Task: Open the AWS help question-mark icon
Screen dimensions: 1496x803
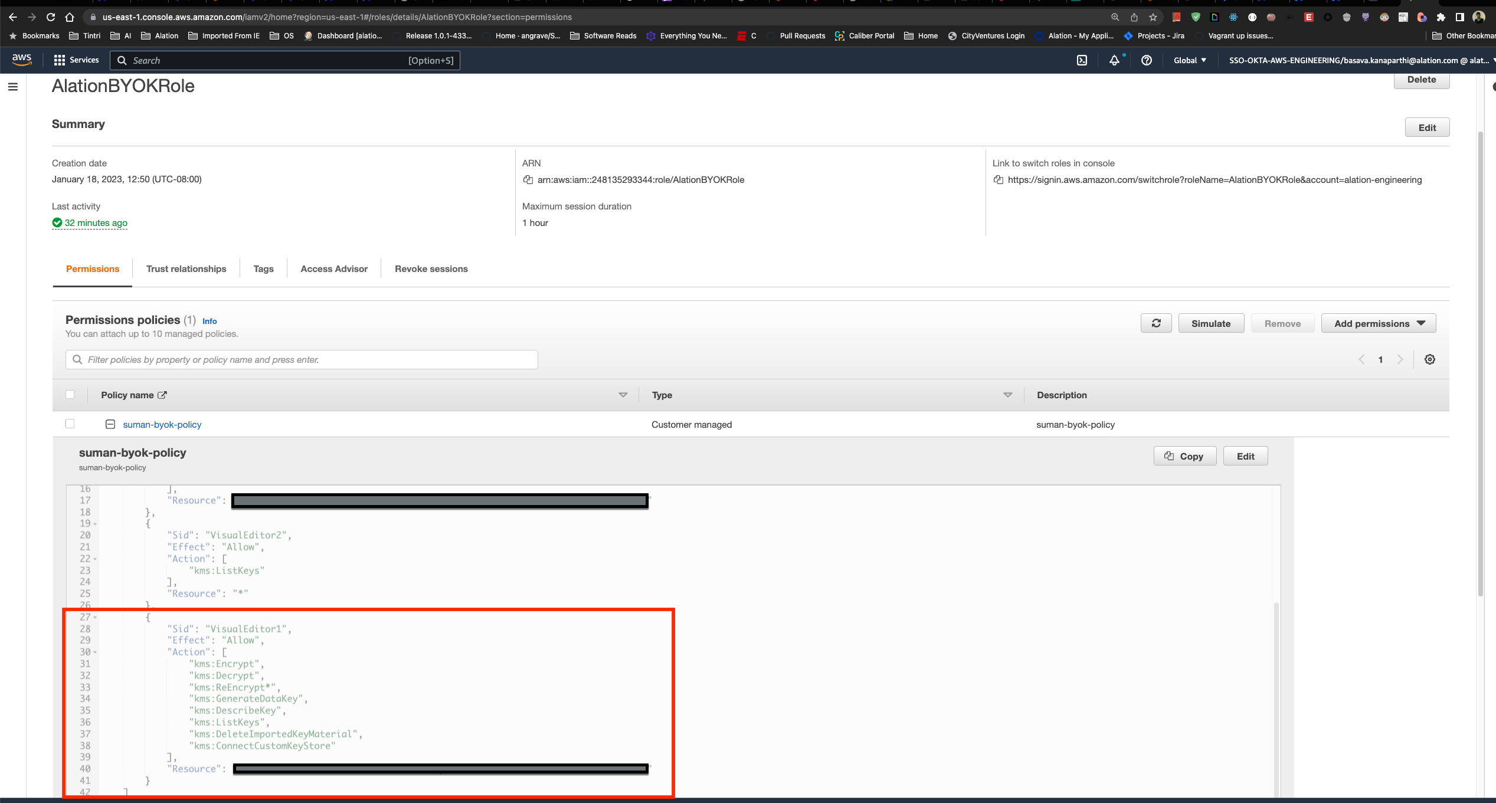Action: click(1147, 60)
